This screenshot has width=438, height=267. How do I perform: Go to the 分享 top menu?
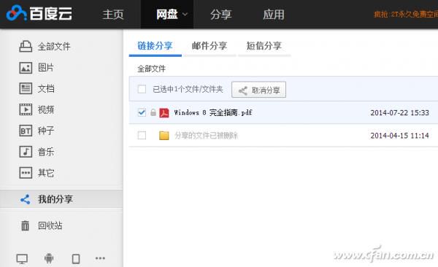[220, 15]
